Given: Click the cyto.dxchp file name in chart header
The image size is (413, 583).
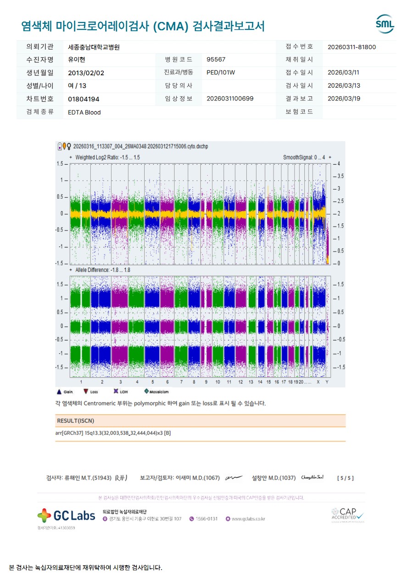Looking at the screenshot, I should 140,147.
